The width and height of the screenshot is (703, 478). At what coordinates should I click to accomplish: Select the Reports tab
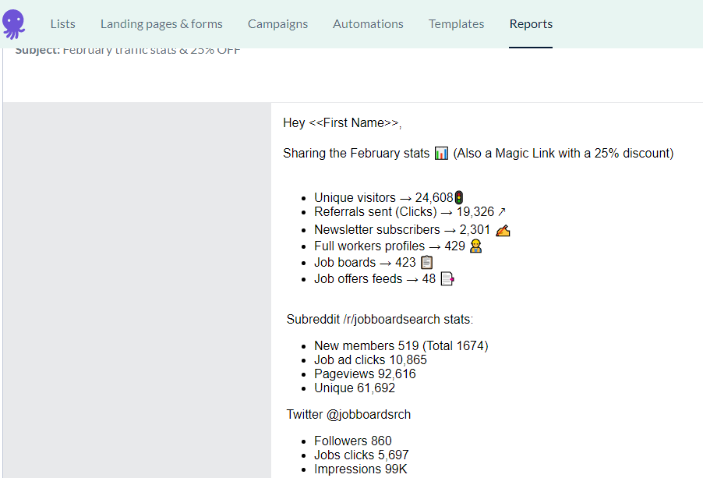pyautogui.click(x=531, y=23)
